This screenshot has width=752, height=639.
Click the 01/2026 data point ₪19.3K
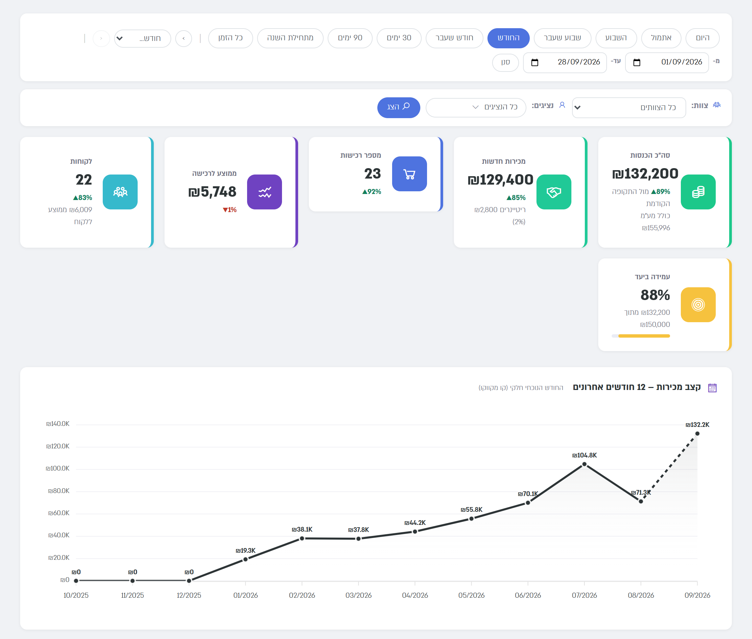click(x=245, y=559)
